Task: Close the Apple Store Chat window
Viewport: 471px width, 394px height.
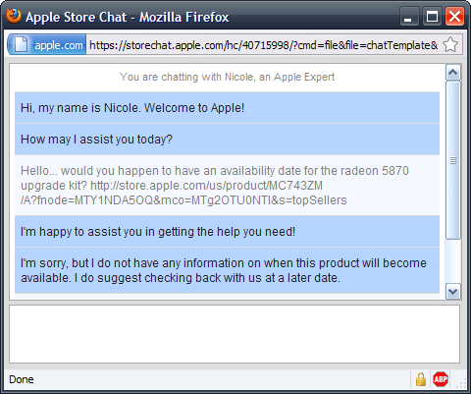Action: tap(454, 17)
